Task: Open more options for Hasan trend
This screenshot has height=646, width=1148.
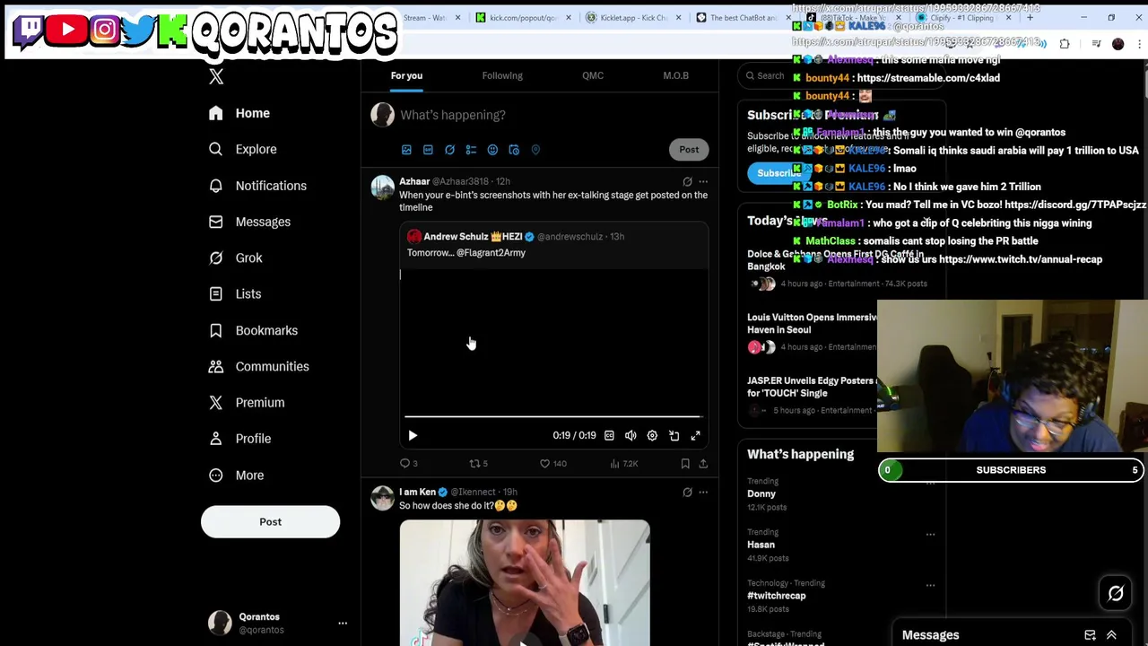Action: pos(930,535)
